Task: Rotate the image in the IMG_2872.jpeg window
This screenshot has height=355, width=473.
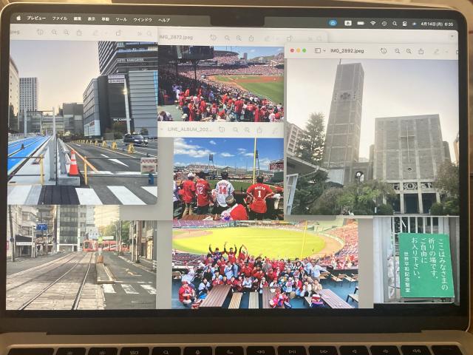Action: coord(290,38)
